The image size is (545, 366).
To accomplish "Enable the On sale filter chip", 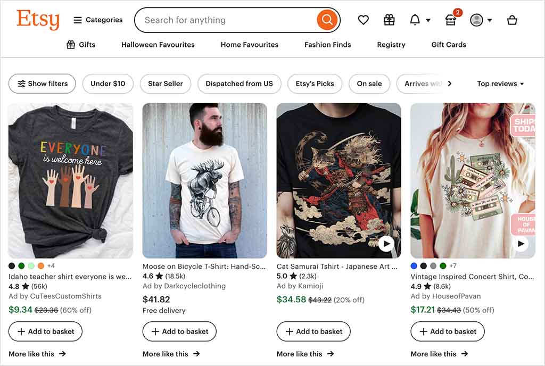I will pyautogui.click(x=369, y=84).
